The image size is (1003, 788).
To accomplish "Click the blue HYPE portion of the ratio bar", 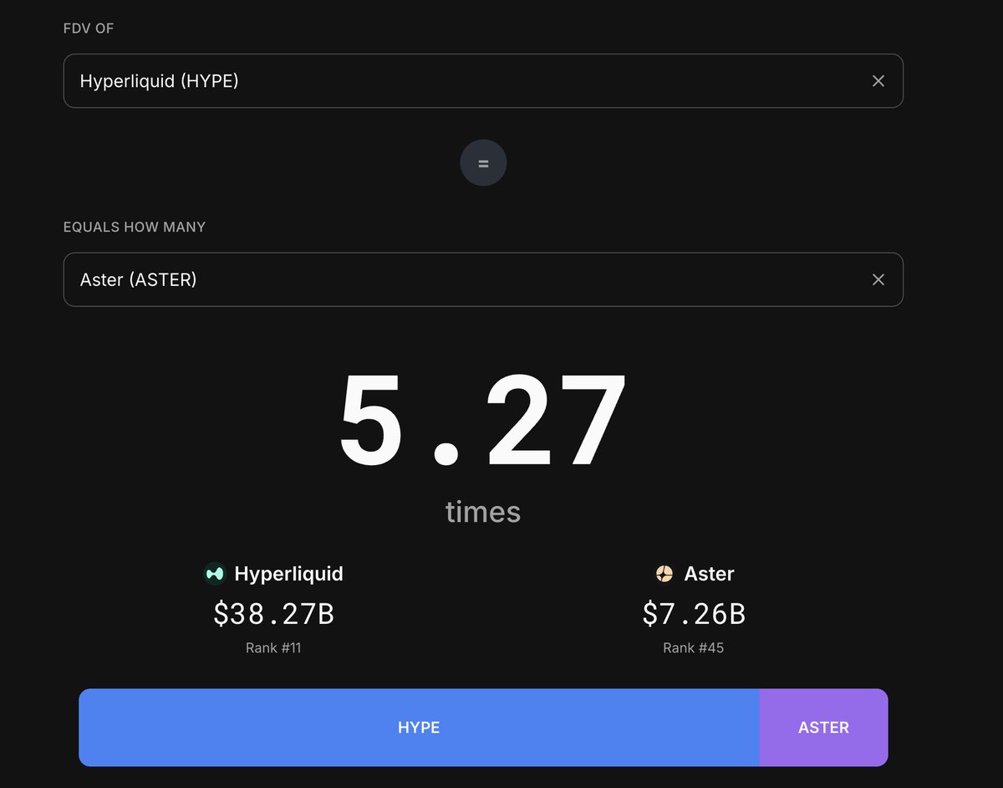I will pos(418,727).
